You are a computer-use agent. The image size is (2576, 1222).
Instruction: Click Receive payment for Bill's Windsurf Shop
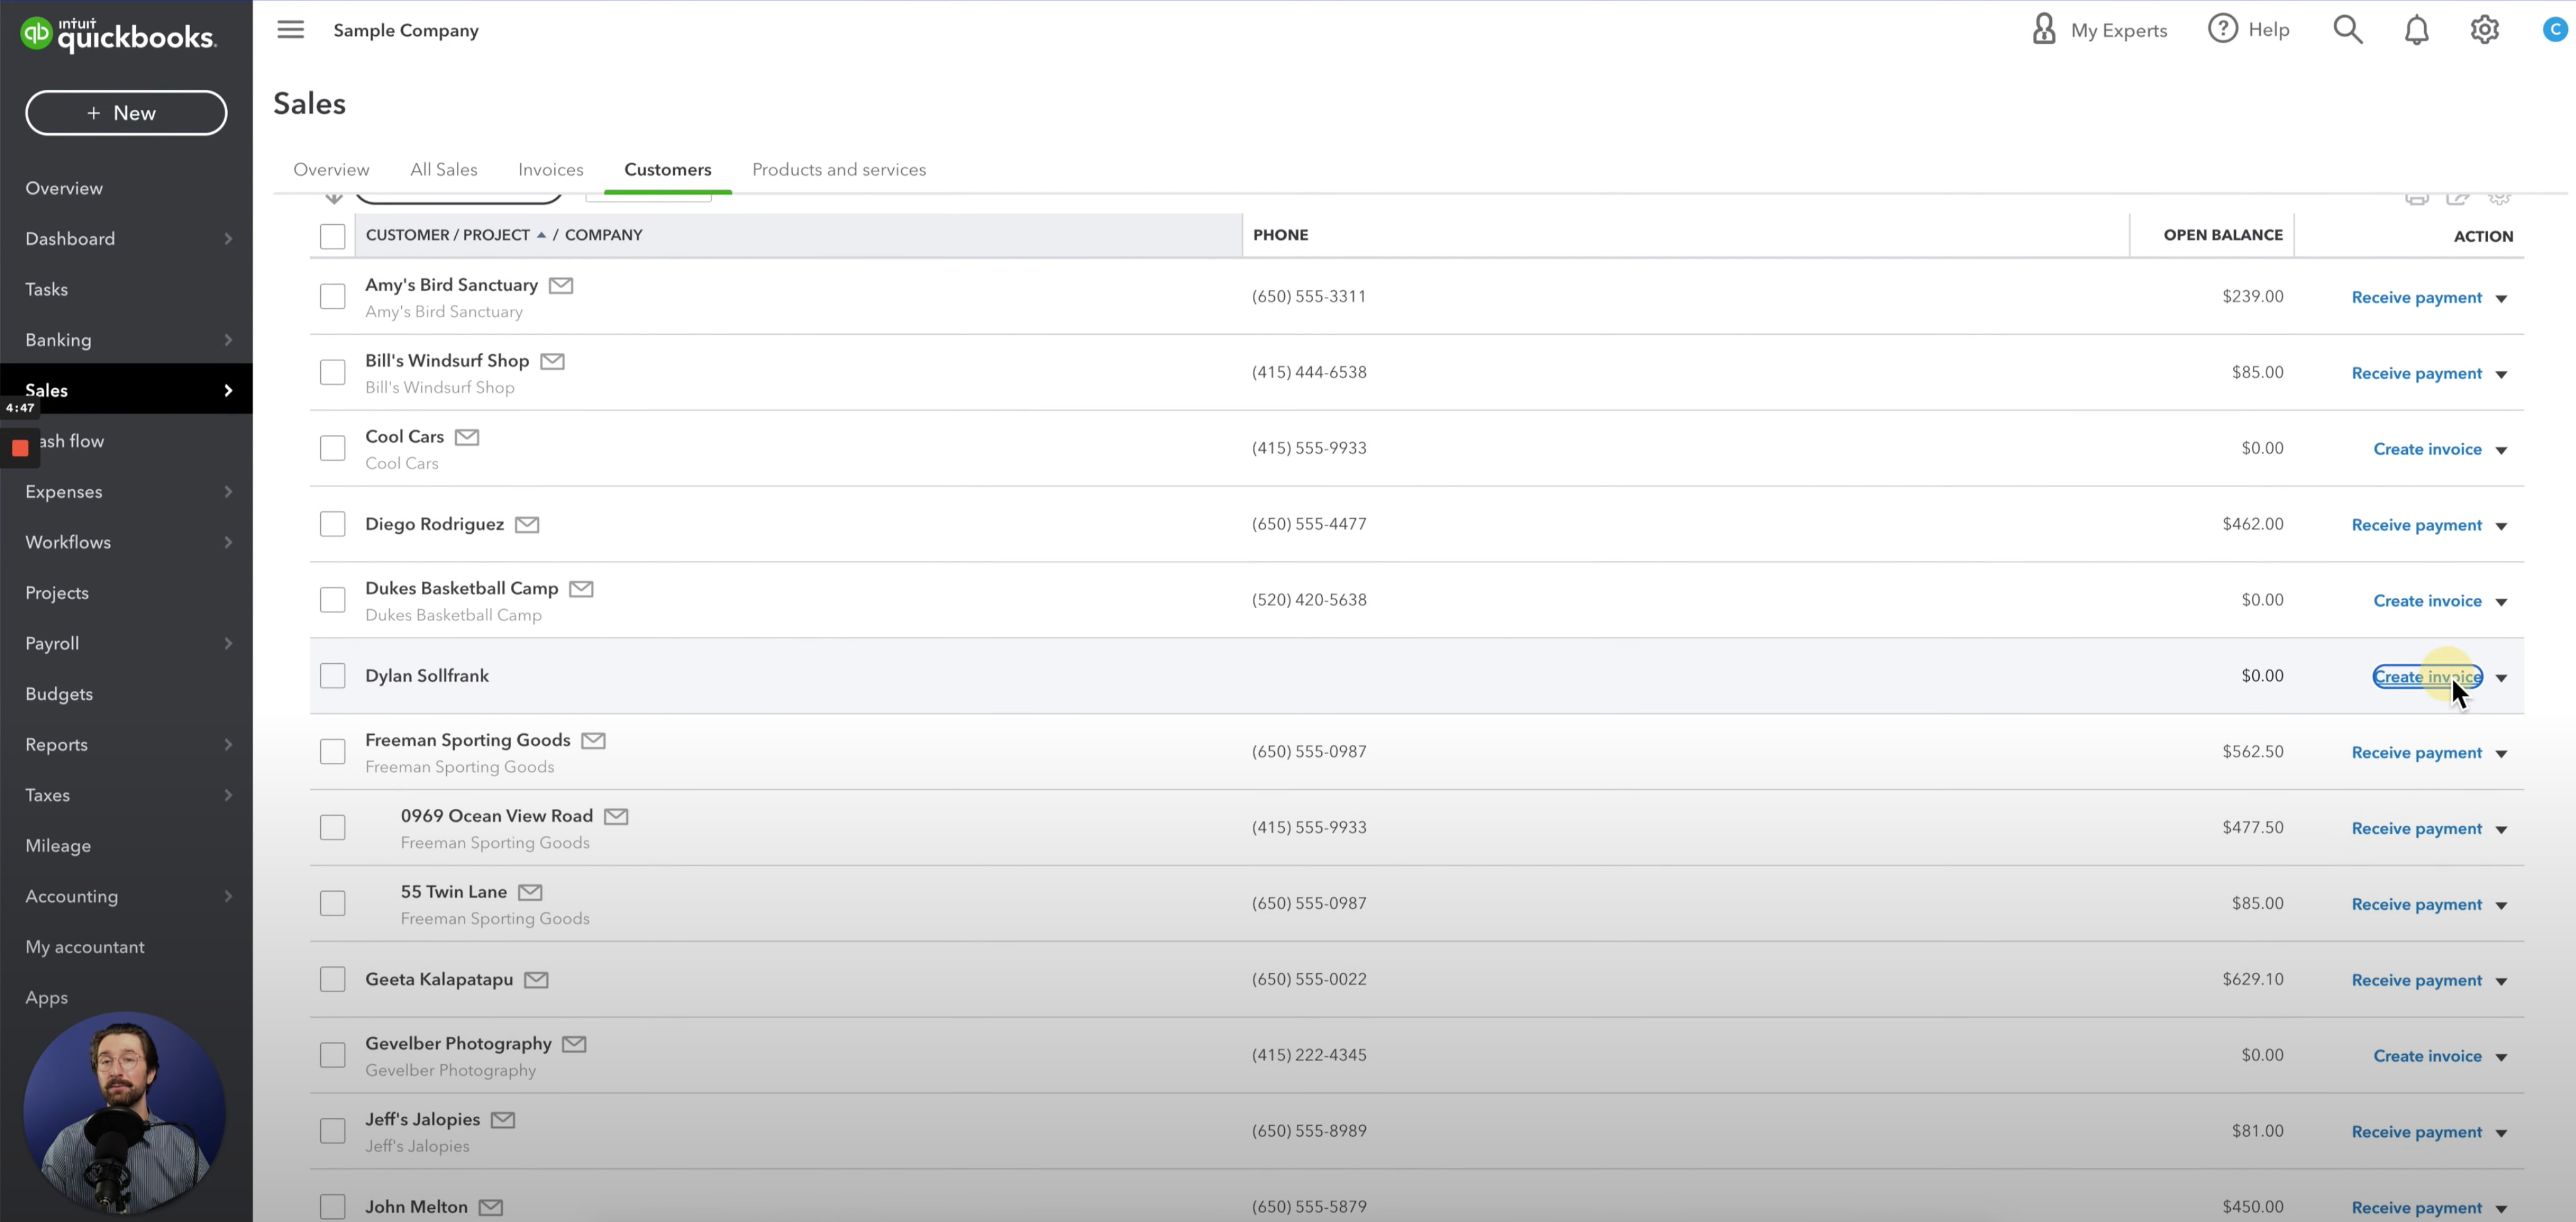[2416, 373]
